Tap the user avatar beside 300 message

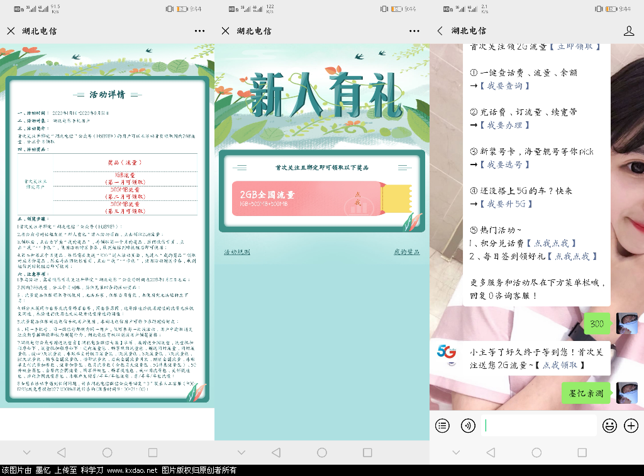point(627,323)
